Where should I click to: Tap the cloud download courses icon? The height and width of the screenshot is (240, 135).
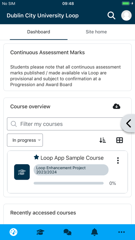(x=116, y=106)
